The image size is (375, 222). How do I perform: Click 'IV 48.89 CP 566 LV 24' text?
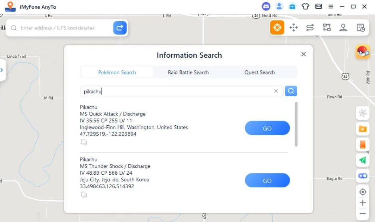(106, 173)
